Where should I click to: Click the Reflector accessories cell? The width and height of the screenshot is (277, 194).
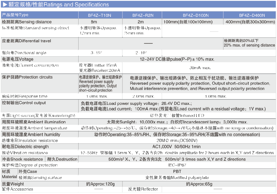coord(143,189)
